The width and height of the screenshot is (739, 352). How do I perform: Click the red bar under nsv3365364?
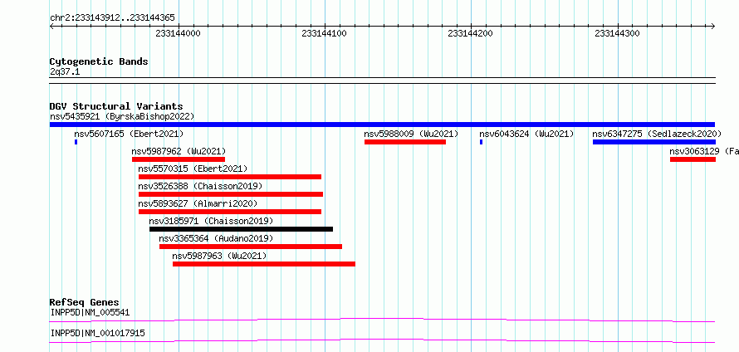click(251, 247)
